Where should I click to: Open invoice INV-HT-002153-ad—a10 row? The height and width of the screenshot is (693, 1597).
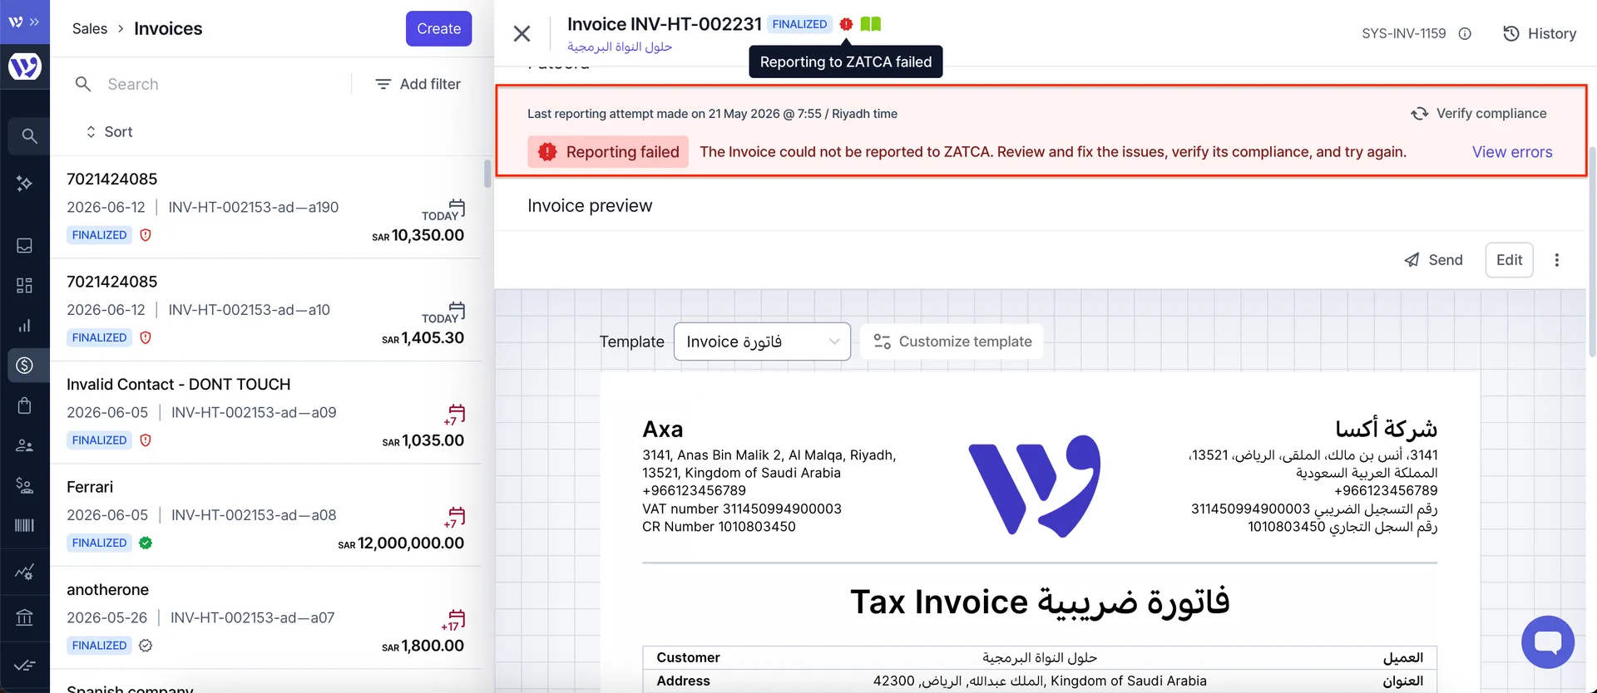265,310
